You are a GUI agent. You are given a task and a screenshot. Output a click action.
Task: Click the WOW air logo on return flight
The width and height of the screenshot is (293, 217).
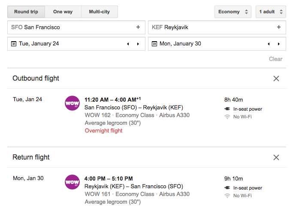(x=72, y=182)
